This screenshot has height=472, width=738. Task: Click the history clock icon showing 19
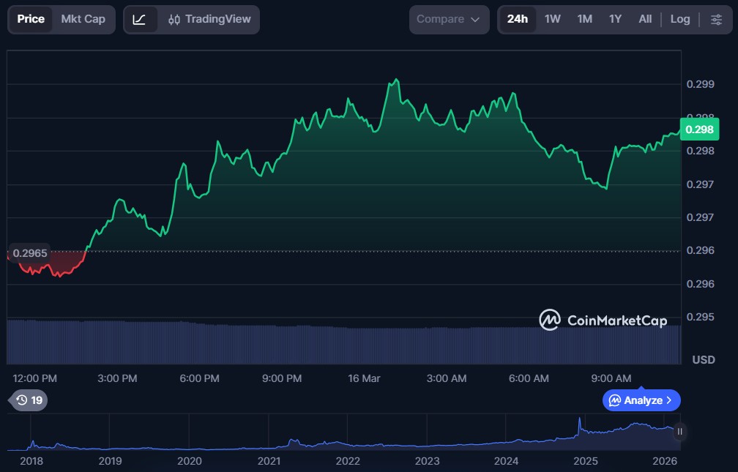pos(29,400)
